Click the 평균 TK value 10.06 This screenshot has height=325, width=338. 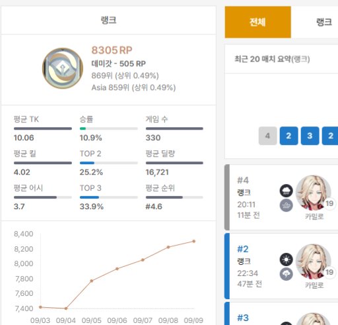tap(24, 138)
